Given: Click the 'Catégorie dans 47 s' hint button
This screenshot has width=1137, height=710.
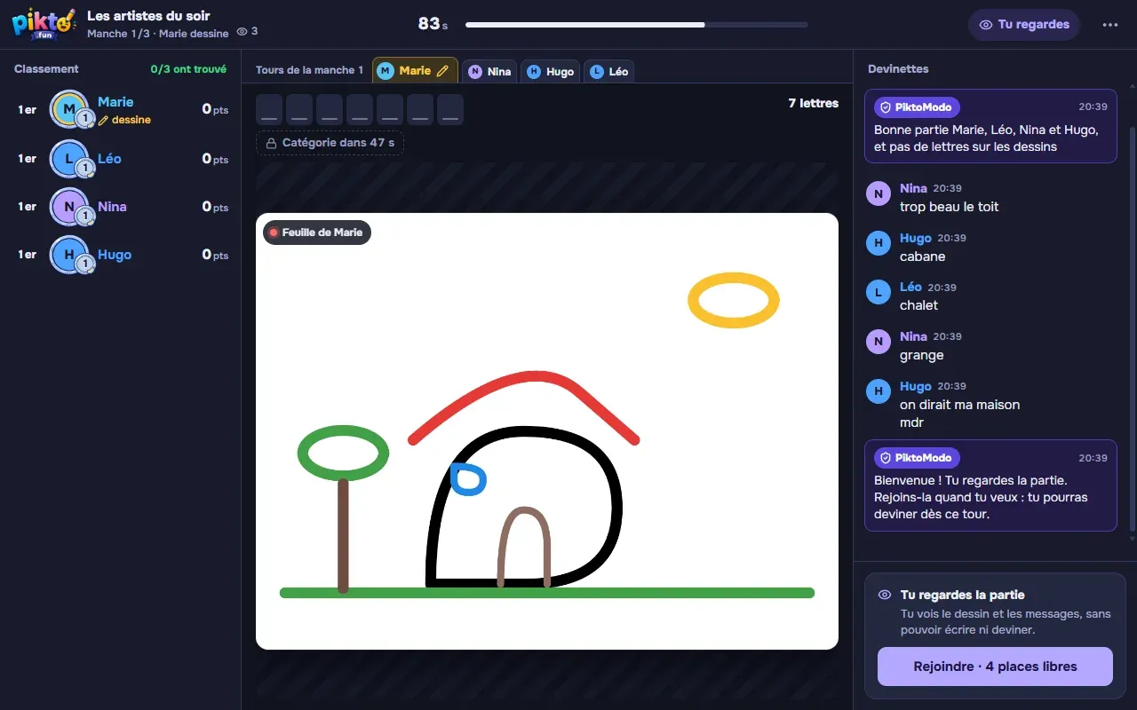Looking at the screenshot, I should 330,143.
